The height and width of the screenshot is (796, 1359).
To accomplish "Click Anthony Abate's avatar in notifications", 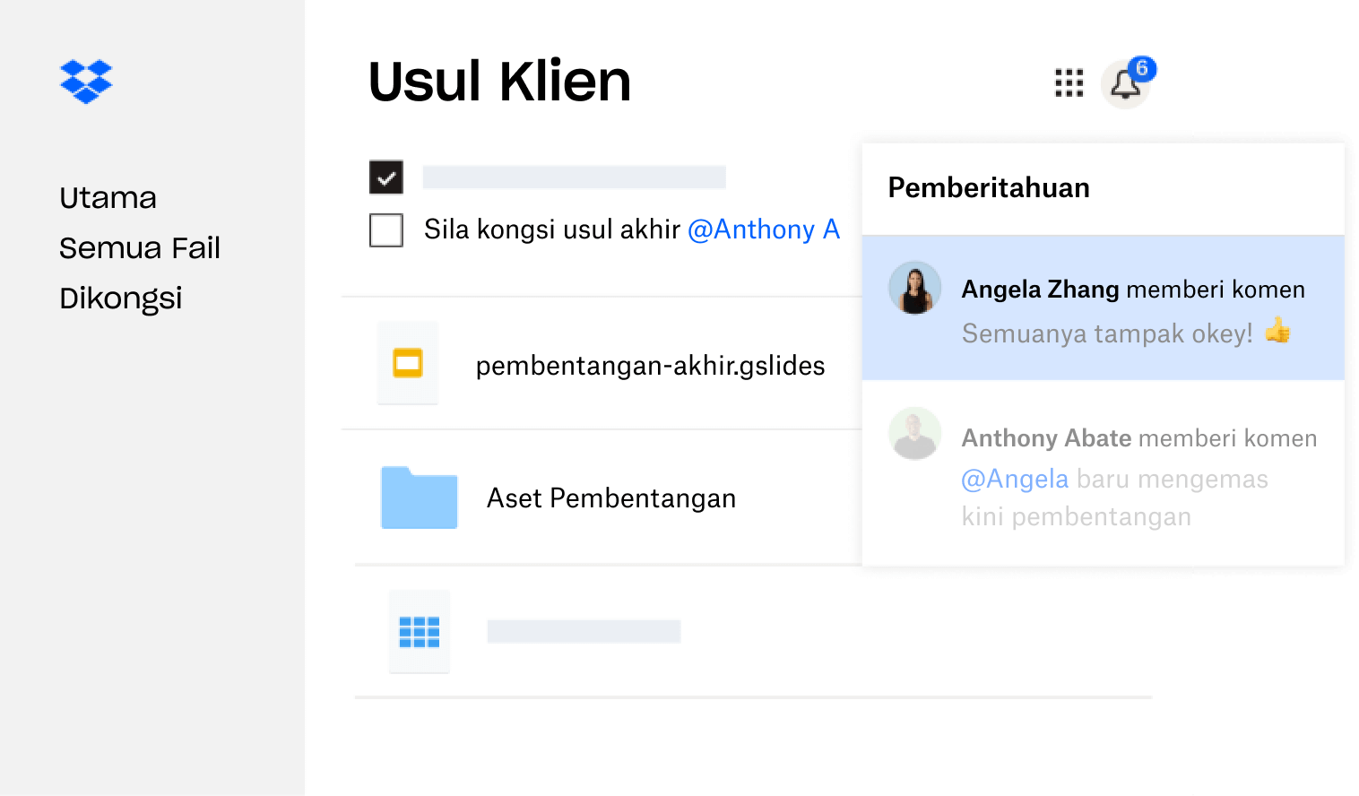I will pyautogui.click(x=914, y=434).
